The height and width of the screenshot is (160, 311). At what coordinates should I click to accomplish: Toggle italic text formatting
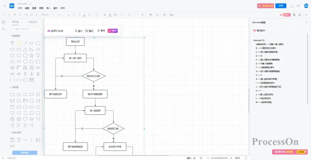(74, 15)
